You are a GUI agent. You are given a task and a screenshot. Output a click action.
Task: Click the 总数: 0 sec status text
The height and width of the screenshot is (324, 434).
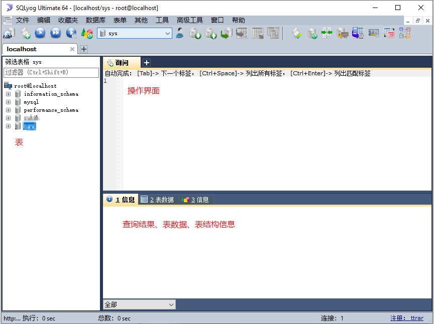[114, 318]
